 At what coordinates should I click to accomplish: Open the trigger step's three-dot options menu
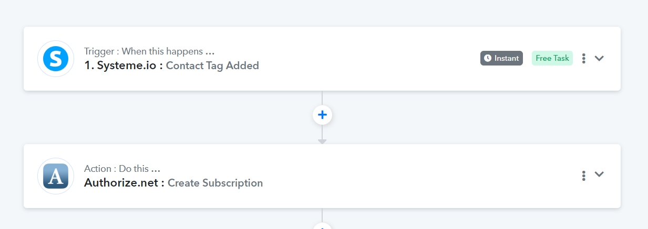tap(584, 59)
